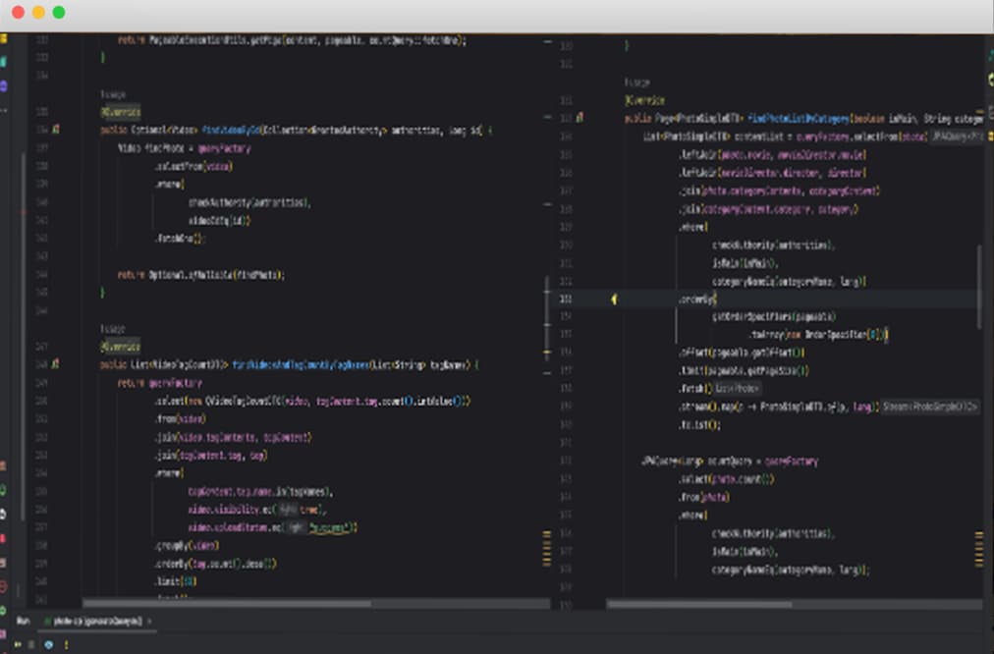This screenshot has width=994, height=654.
Task: Click the green zoom window button
Action: tap(59, 13)
